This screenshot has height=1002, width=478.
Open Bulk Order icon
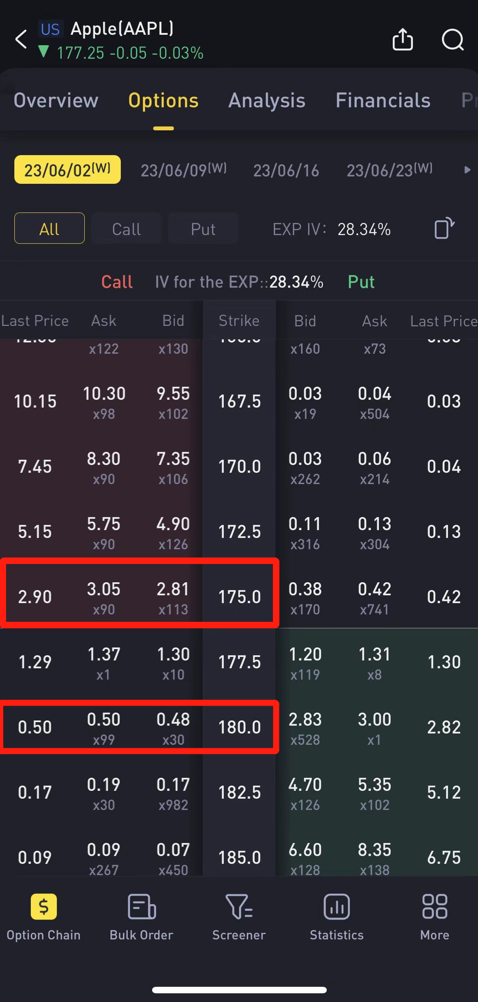point(142,907)
